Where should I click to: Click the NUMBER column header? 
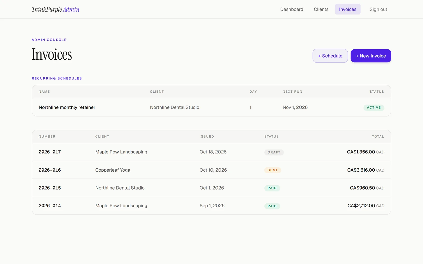click(47, 136)
